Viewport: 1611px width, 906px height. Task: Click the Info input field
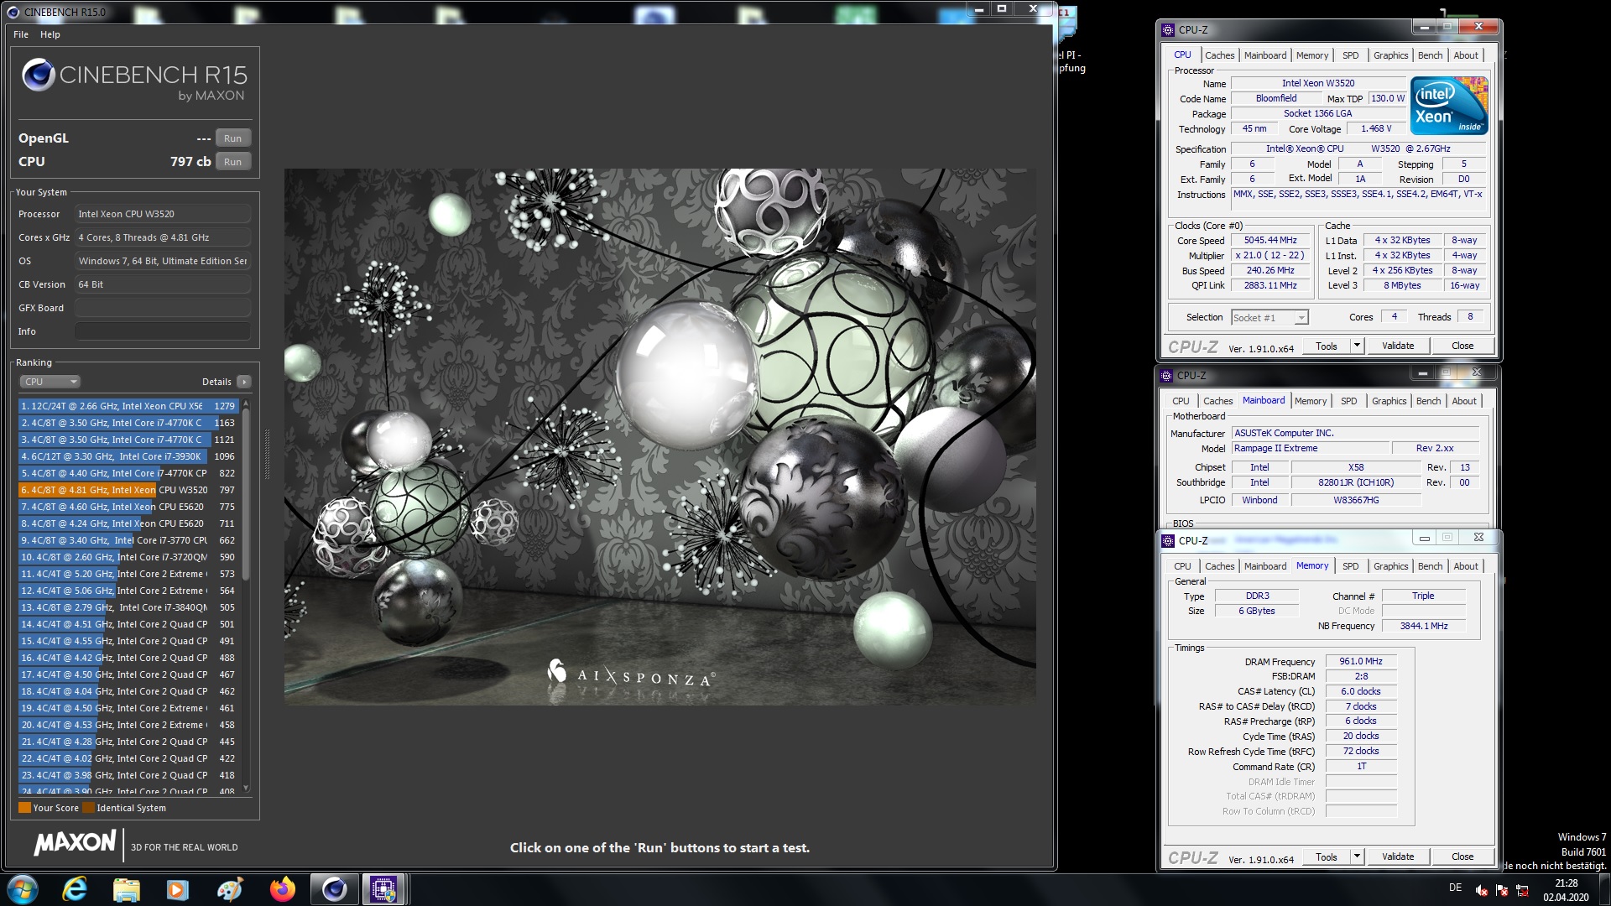pyautogui.click(x=163, y=331)
